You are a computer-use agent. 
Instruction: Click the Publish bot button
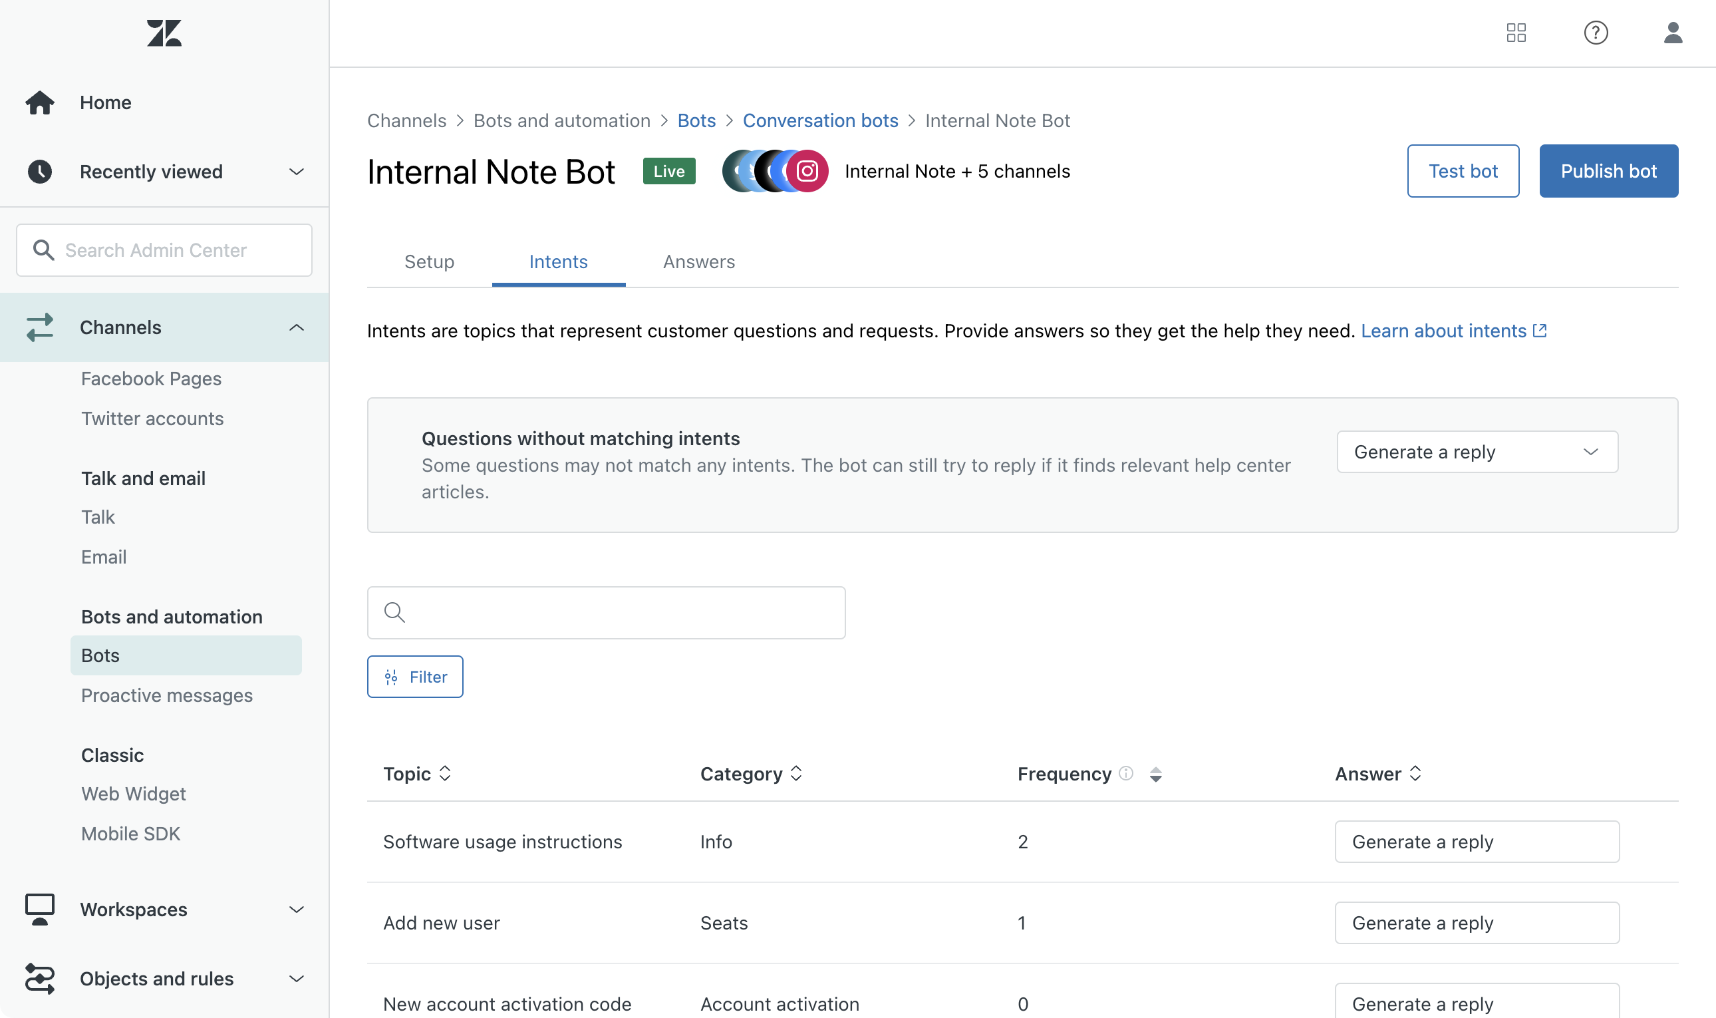pos(1608,171)
